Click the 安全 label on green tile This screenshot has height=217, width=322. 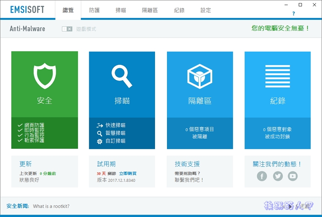45,101
